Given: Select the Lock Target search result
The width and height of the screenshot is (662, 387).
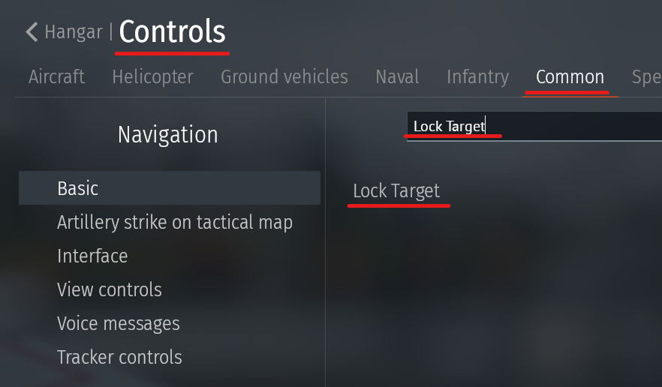Looking at the screenshot, I should [x=396, y=191].
